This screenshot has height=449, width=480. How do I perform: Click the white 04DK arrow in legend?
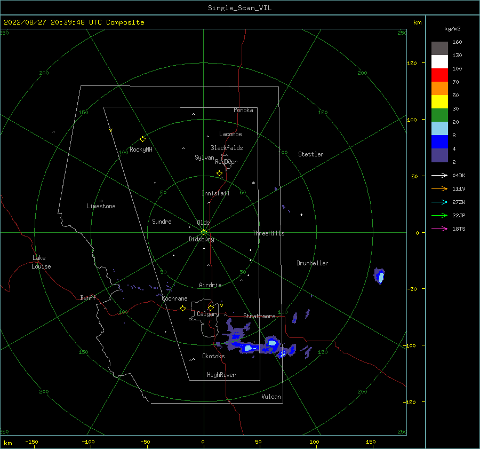click(439, 175)
